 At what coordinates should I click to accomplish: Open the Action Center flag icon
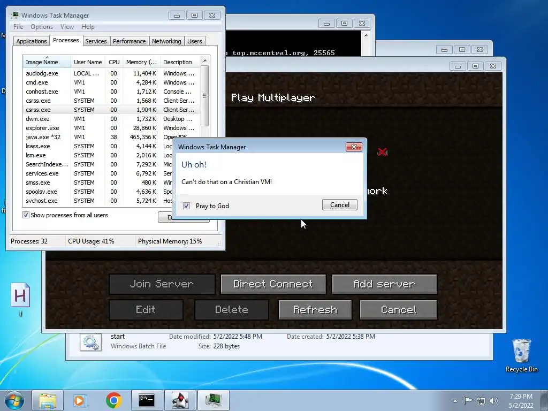point(468,401)
